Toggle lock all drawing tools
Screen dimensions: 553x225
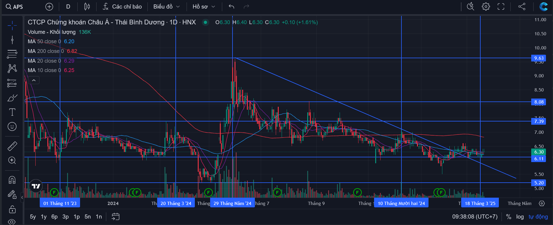coord(12,209)
